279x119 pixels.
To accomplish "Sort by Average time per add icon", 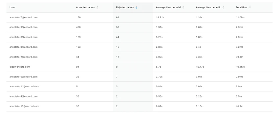I will coord(183,8).
